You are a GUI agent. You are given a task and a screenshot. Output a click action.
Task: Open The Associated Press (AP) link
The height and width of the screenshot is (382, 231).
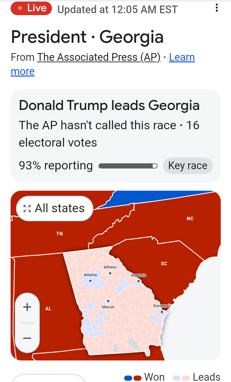click(x=99, y=57)
